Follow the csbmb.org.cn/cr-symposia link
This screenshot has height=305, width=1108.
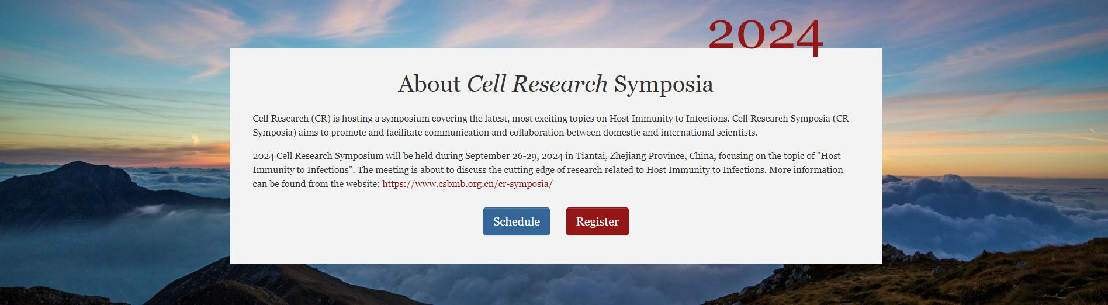(468, 183)
